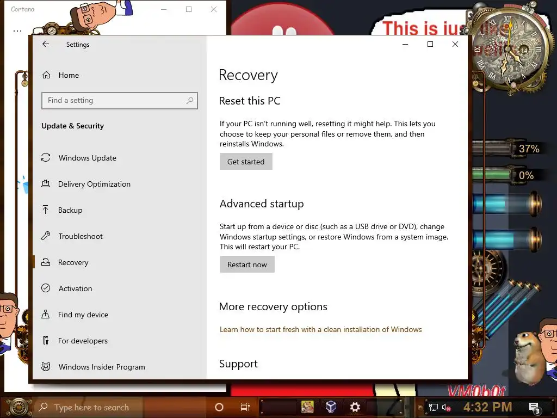557x418 pixels.
Task: Maximize the Settings window
Action: point(430,44)
